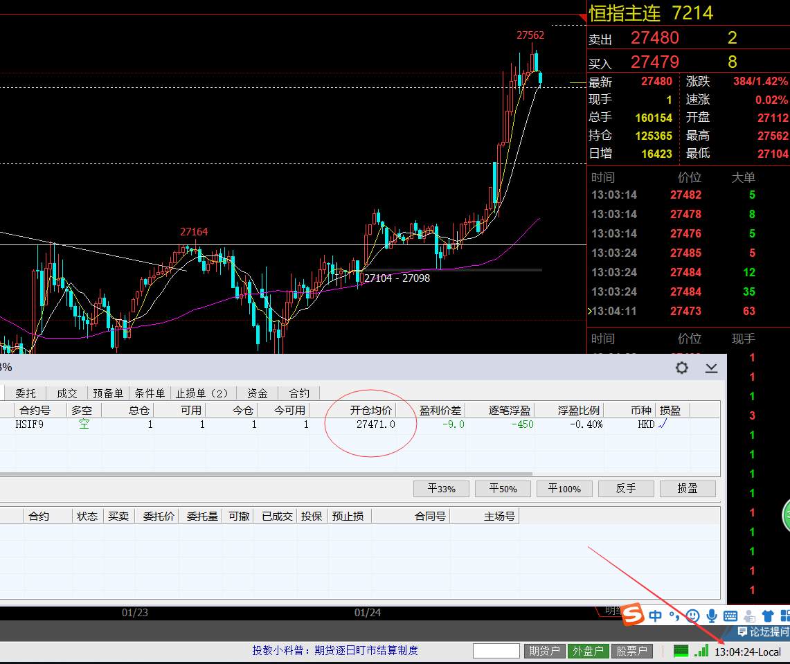Open Sogou toolbox grid icon

coord(785,616)
